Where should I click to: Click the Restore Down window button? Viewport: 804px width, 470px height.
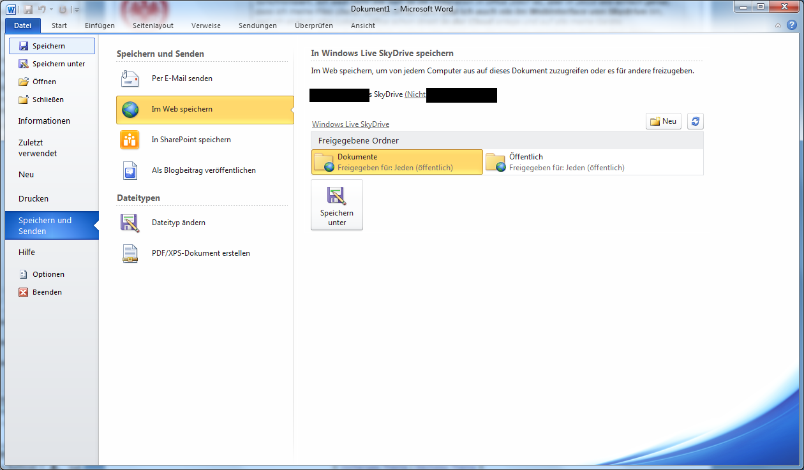(761, 6)
